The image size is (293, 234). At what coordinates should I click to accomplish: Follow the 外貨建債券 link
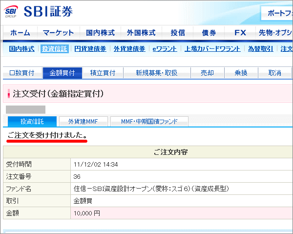pyautogui.click(x=129, y=49)
